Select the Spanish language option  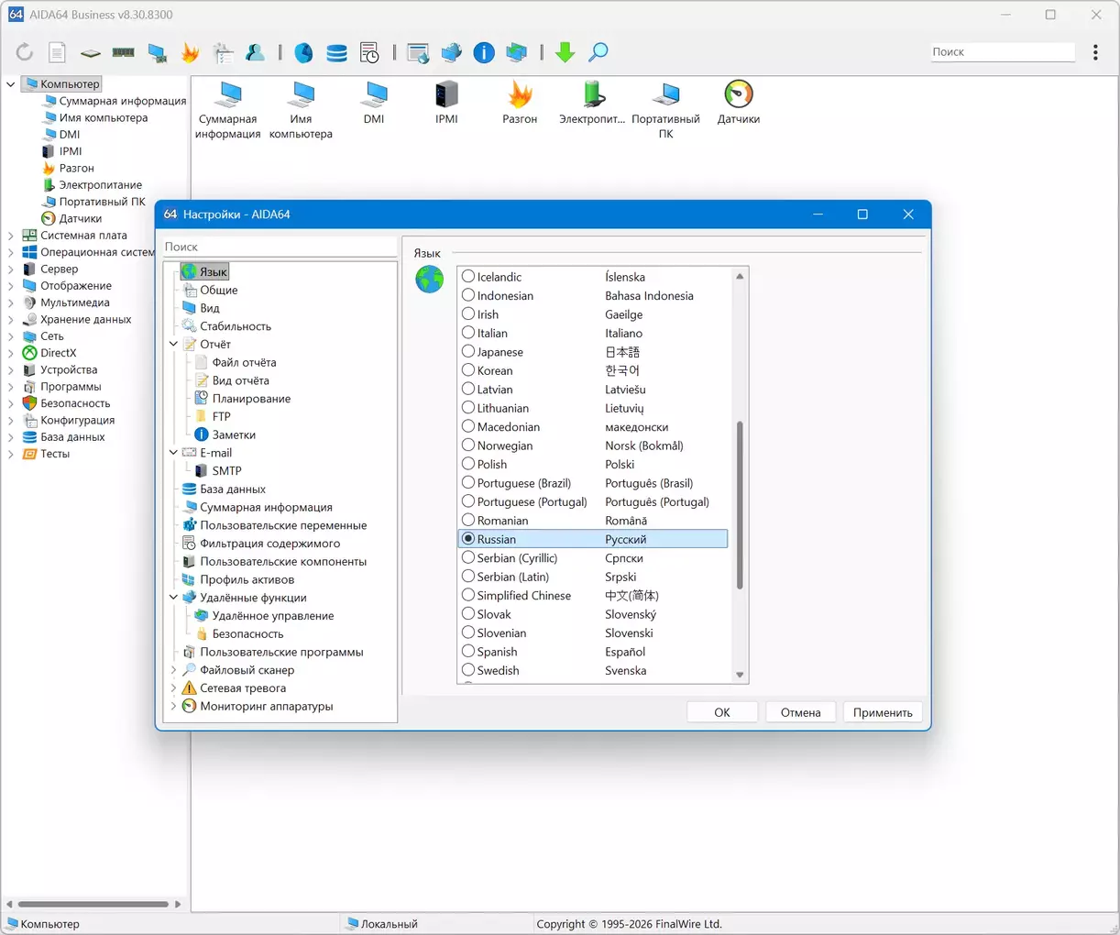point(468,652)
